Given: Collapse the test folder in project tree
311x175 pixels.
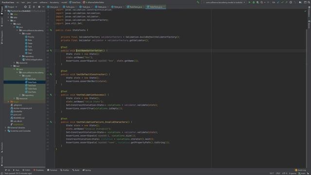Looking at the screenshot, I should coord(12,66).
